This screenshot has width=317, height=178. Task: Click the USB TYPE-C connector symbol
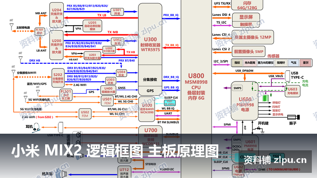tap(287, 76)
